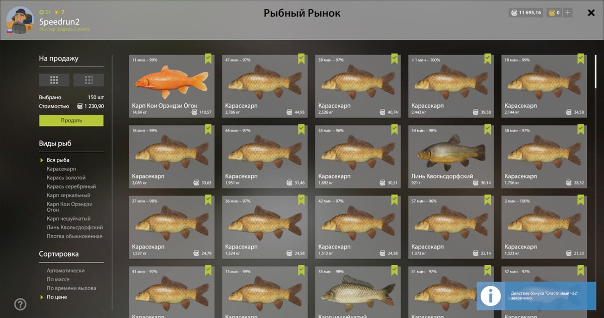Open the help question mark icon

[20, 304]
